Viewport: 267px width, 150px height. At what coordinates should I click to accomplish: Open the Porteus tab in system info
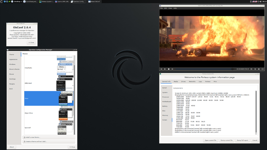point(208,81)
